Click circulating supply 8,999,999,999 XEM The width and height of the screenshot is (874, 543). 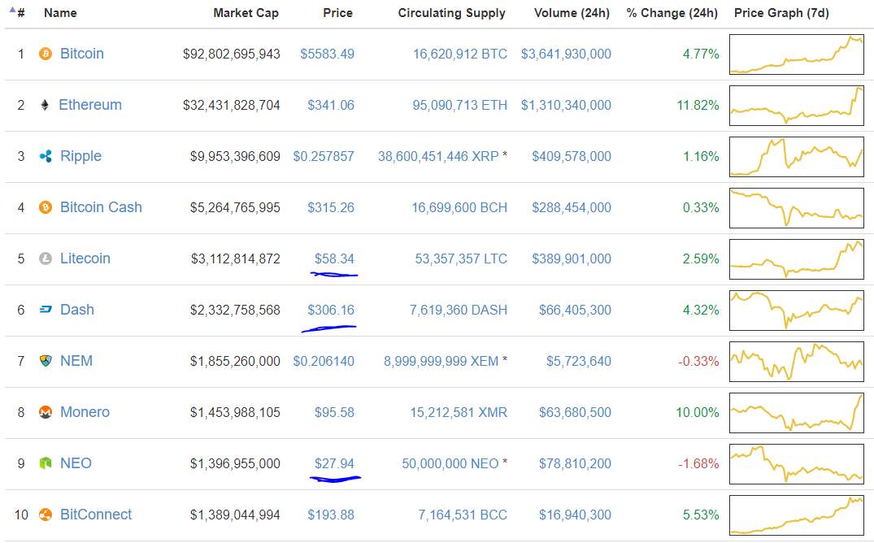pos(441,361)
